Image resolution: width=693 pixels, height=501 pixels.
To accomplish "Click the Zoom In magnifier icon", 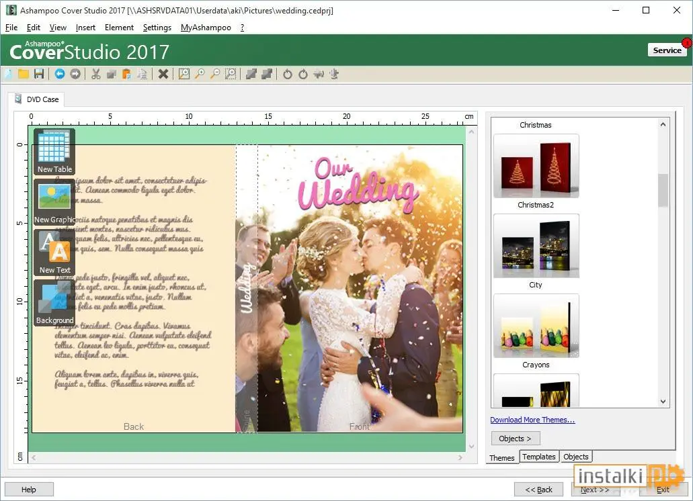I will coord(200,74).
